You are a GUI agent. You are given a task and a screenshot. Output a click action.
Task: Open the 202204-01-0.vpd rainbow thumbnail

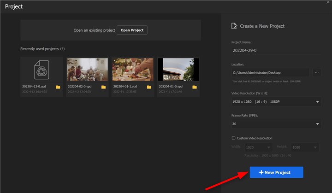coord(178,70)
